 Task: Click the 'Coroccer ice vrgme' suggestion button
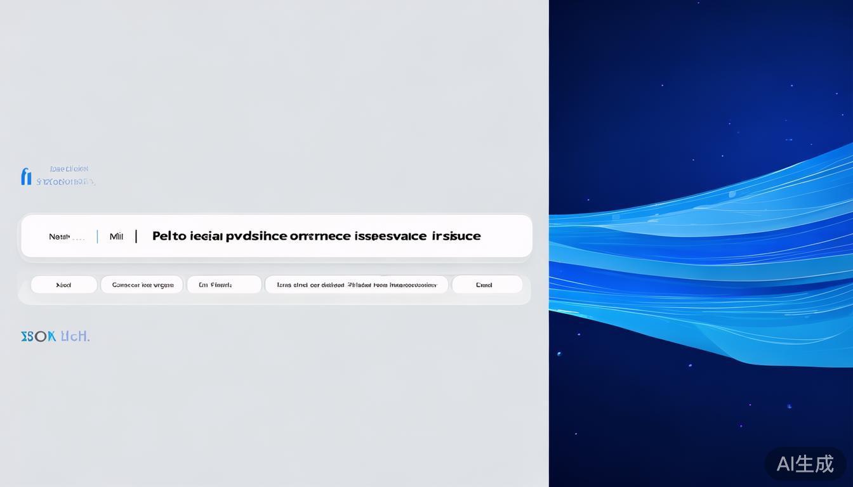(x=141, y=284)
